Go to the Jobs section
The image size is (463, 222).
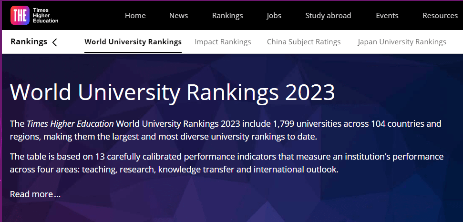pyautogui.click(x=274, y=16)
